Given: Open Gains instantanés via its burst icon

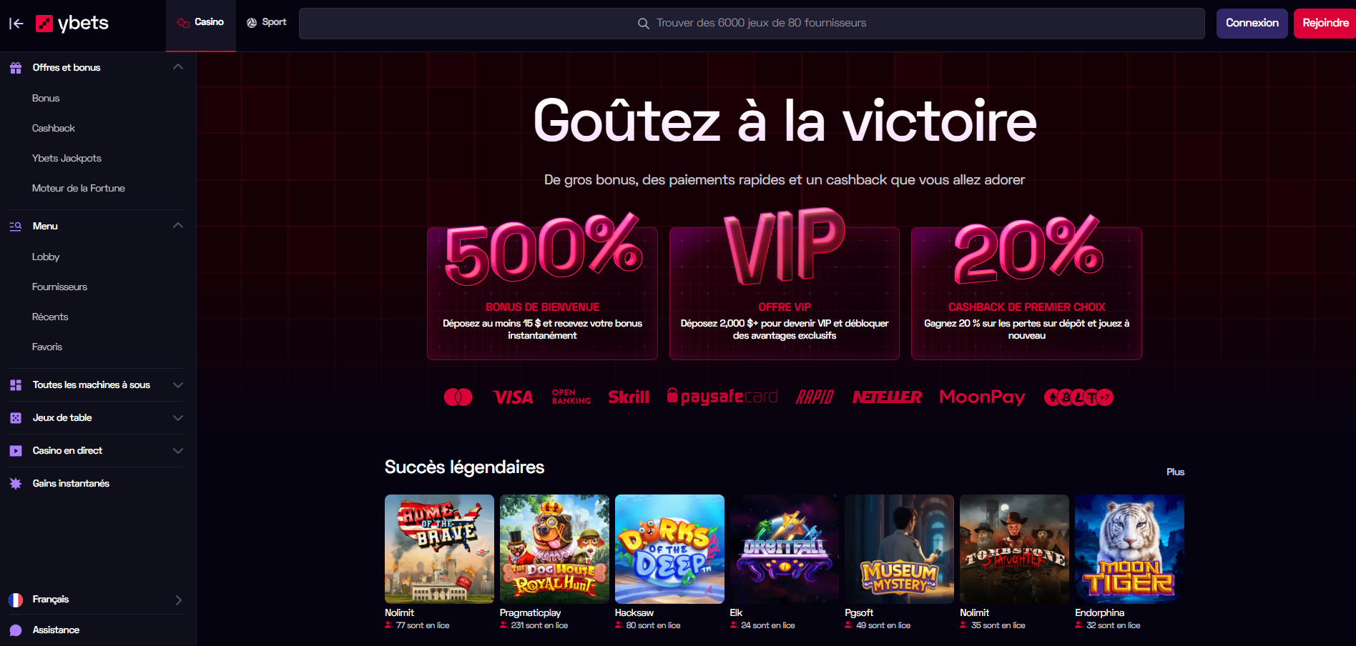Looking at the screenshot, I should (16, 484).
